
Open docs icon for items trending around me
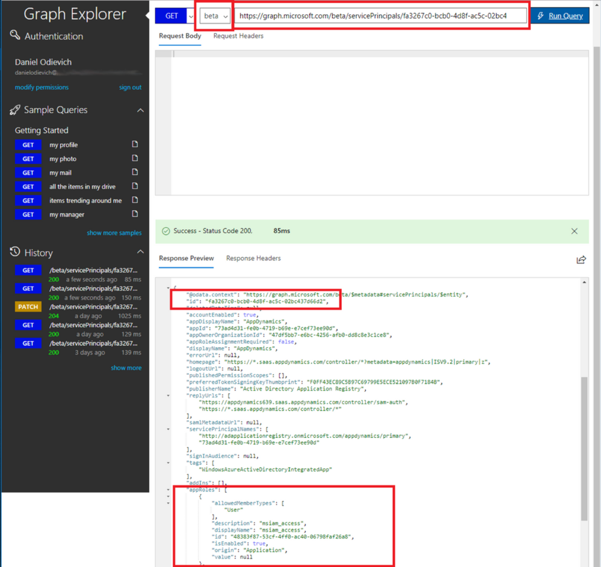coord(135,200)
